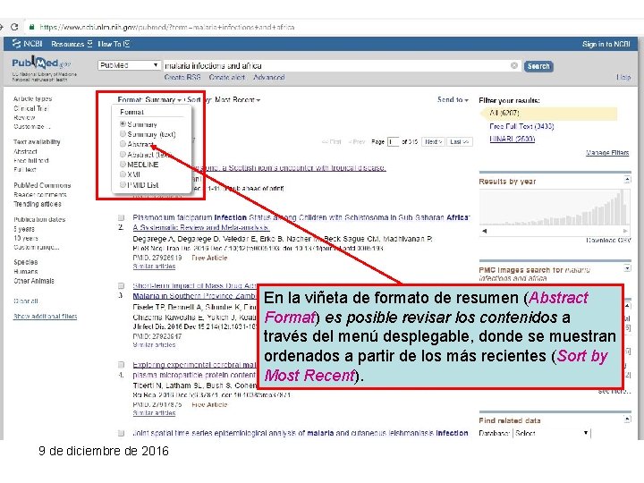
Task: Click Sign in to NCBI
Action: [x=606, y=44]
